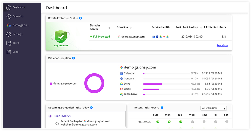Screen dimensions: 251x131
Task: Click the Google Drive icon in Service Health
Action: pyautogui.click(x=161, y=37)
